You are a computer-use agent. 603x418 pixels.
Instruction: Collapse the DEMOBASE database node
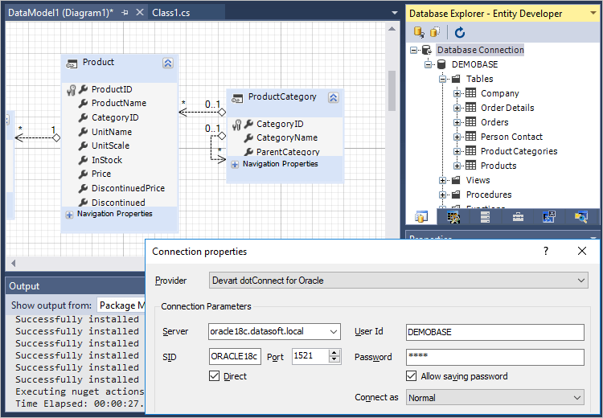(x=428, y=64)
